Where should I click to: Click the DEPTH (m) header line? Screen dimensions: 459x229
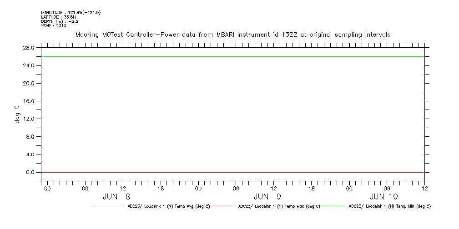pyautogui.click(x=58, y=21)
